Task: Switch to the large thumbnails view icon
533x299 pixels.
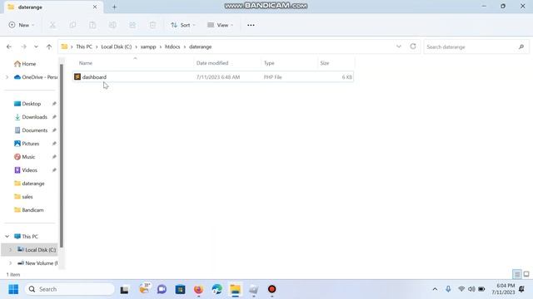Action: tap(526, 274)
